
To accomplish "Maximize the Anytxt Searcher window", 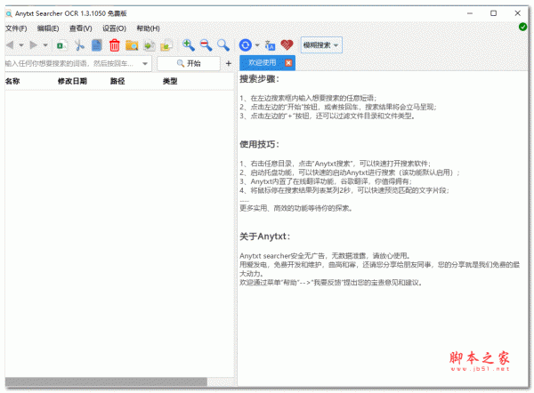I will coord(493,13).
